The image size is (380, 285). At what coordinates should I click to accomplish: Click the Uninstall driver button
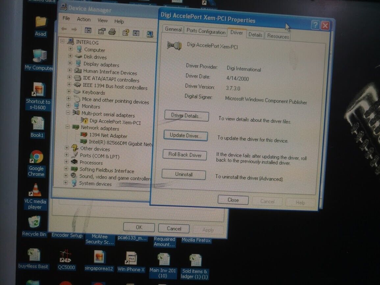point(184,174)
